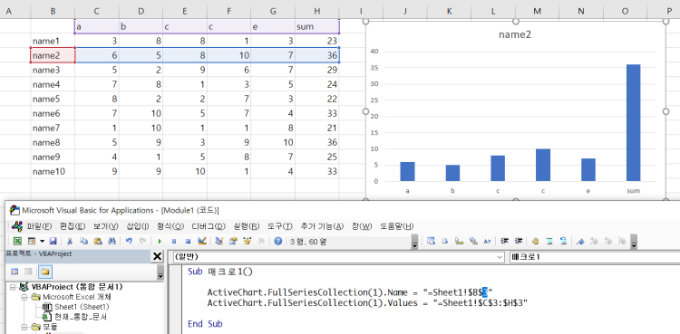
Task: Open Standard toolbar options dropdown
Action: 414,243
